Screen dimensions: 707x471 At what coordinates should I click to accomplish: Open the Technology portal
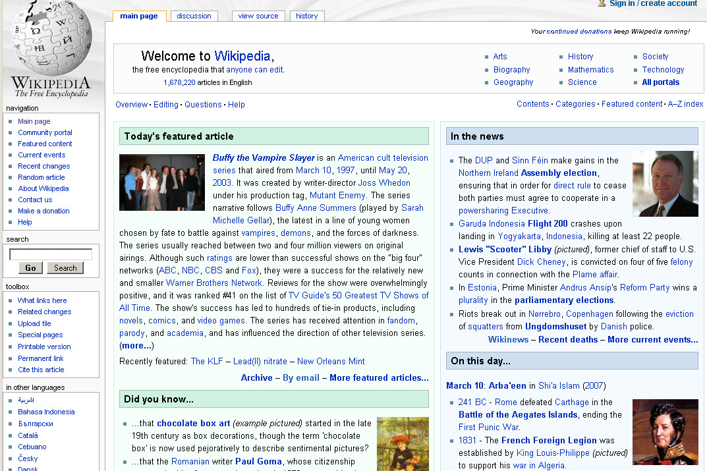(x=663, y=69)
